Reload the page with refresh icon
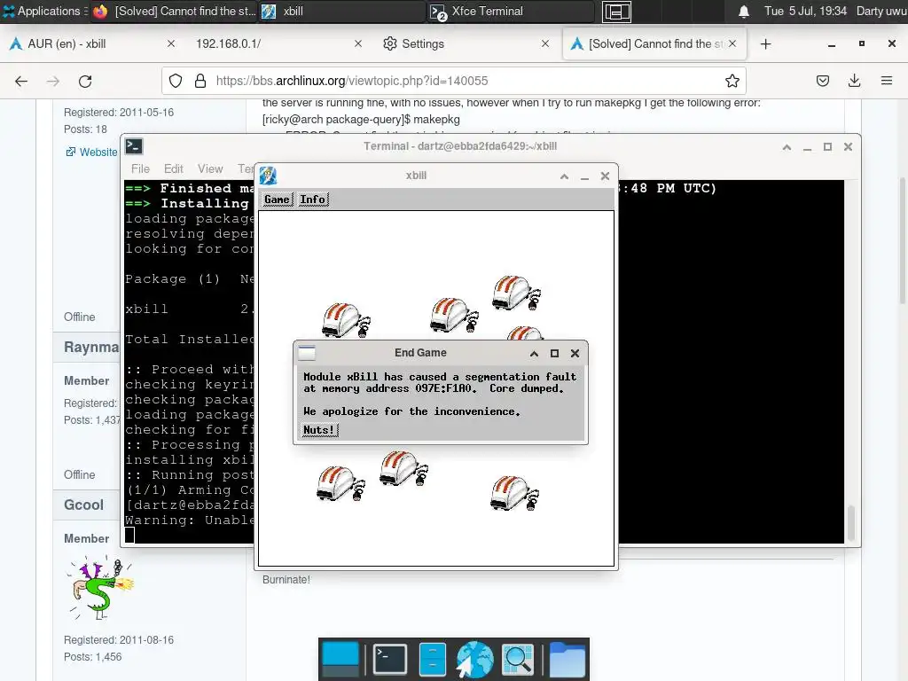The height and width of the screenshot is (681, 908). [85, 81]
